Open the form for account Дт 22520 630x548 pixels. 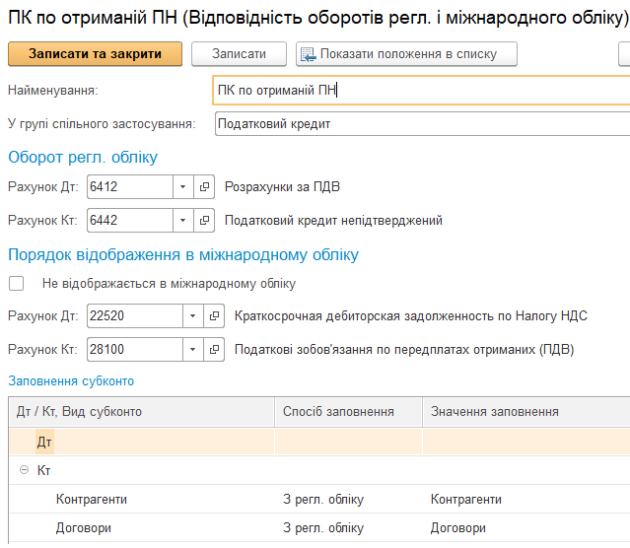[x=215, y=316]
